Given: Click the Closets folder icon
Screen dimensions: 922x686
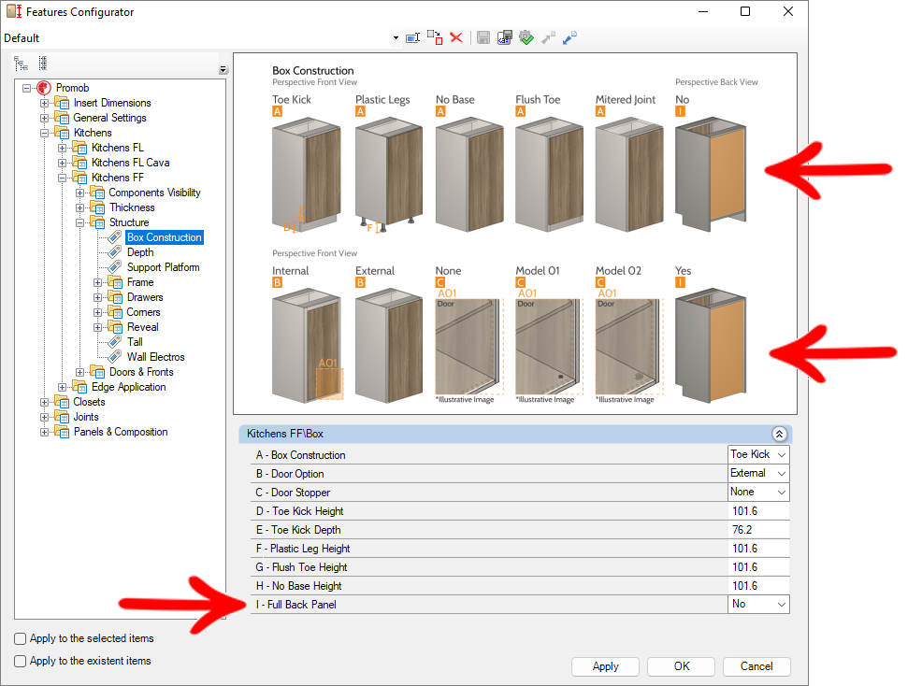Looking at the screenshot, I should point(62,402).
